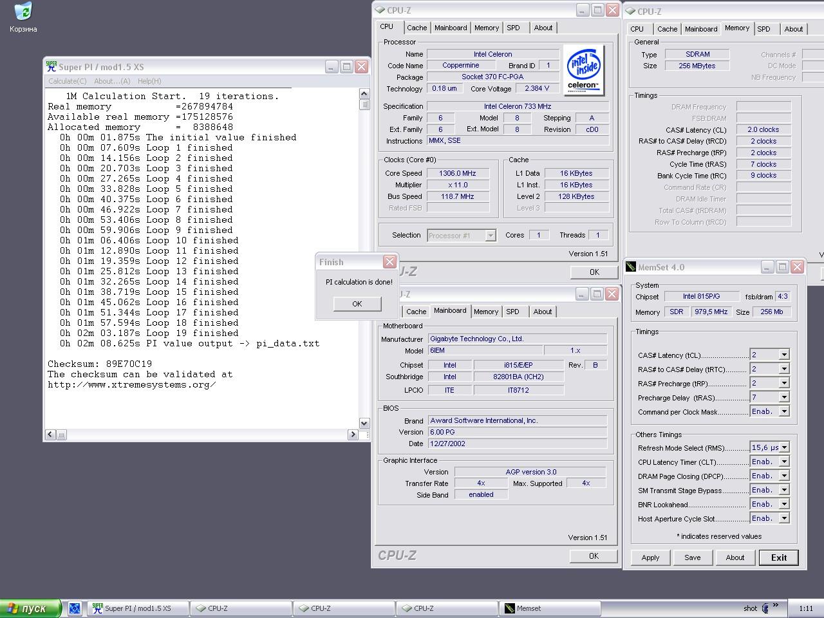Click About button in MemSet
This screenshot has width=824, height=618.
[x=735, y=557]
